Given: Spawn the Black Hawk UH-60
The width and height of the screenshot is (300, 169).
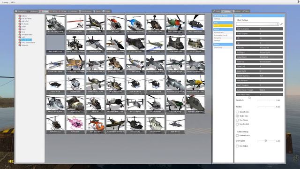Looking at the screenshot, I should pos(195,24).
